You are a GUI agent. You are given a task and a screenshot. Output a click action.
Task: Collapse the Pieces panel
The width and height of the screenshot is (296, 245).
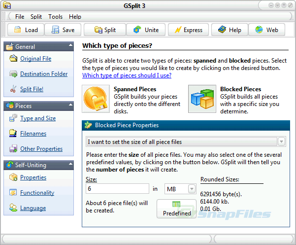pos(70,105)
